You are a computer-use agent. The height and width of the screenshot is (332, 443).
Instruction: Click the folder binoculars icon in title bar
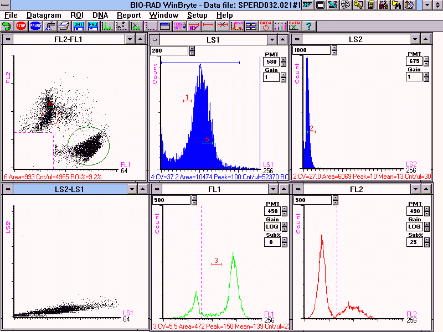[396, 5]
